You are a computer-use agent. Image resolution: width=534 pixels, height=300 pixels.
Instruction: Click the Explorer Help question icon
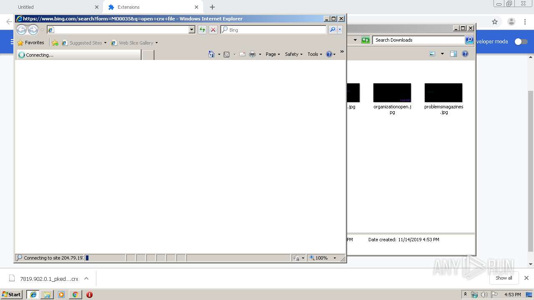tap(465, 54)
